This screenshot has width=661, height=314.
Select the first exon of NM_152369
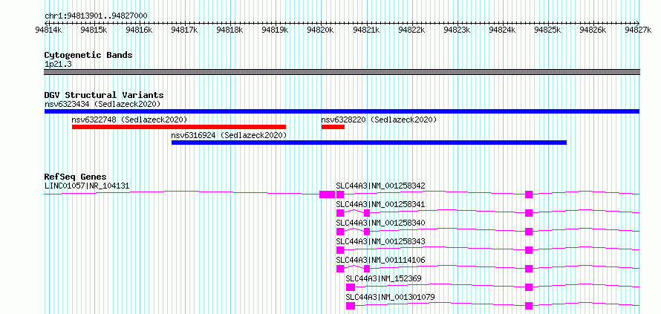[x=351, y=287]
